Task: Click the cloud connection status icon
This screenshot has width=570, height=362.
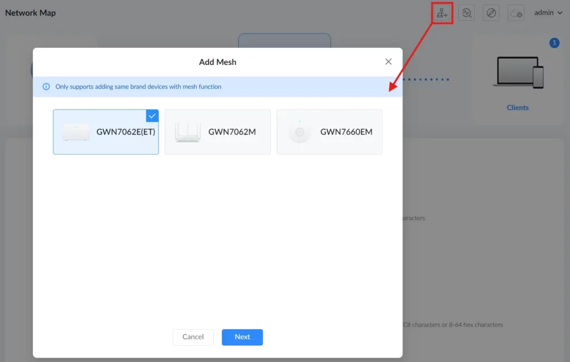Action: click(516, 13)
